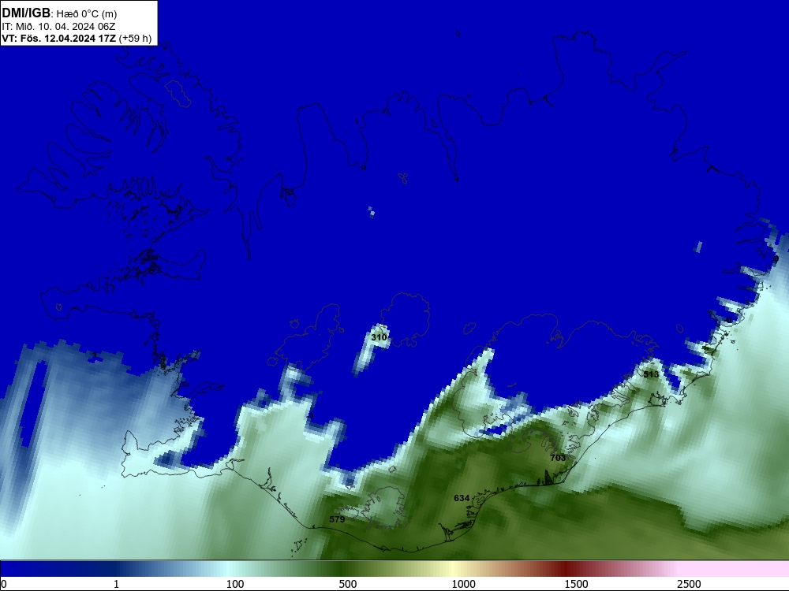Click the '513' height label on map
Image resolution: width=789 pixels, height=591 pixels.
click(x=651, y=374)
